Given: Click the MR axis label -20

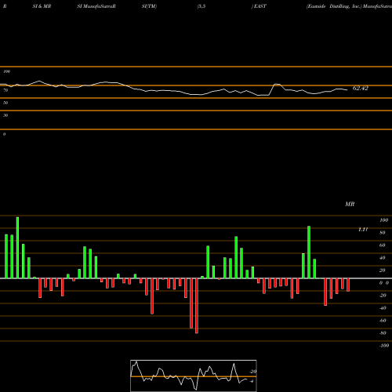Looking at the screenshot, I should tap(383, 296).
